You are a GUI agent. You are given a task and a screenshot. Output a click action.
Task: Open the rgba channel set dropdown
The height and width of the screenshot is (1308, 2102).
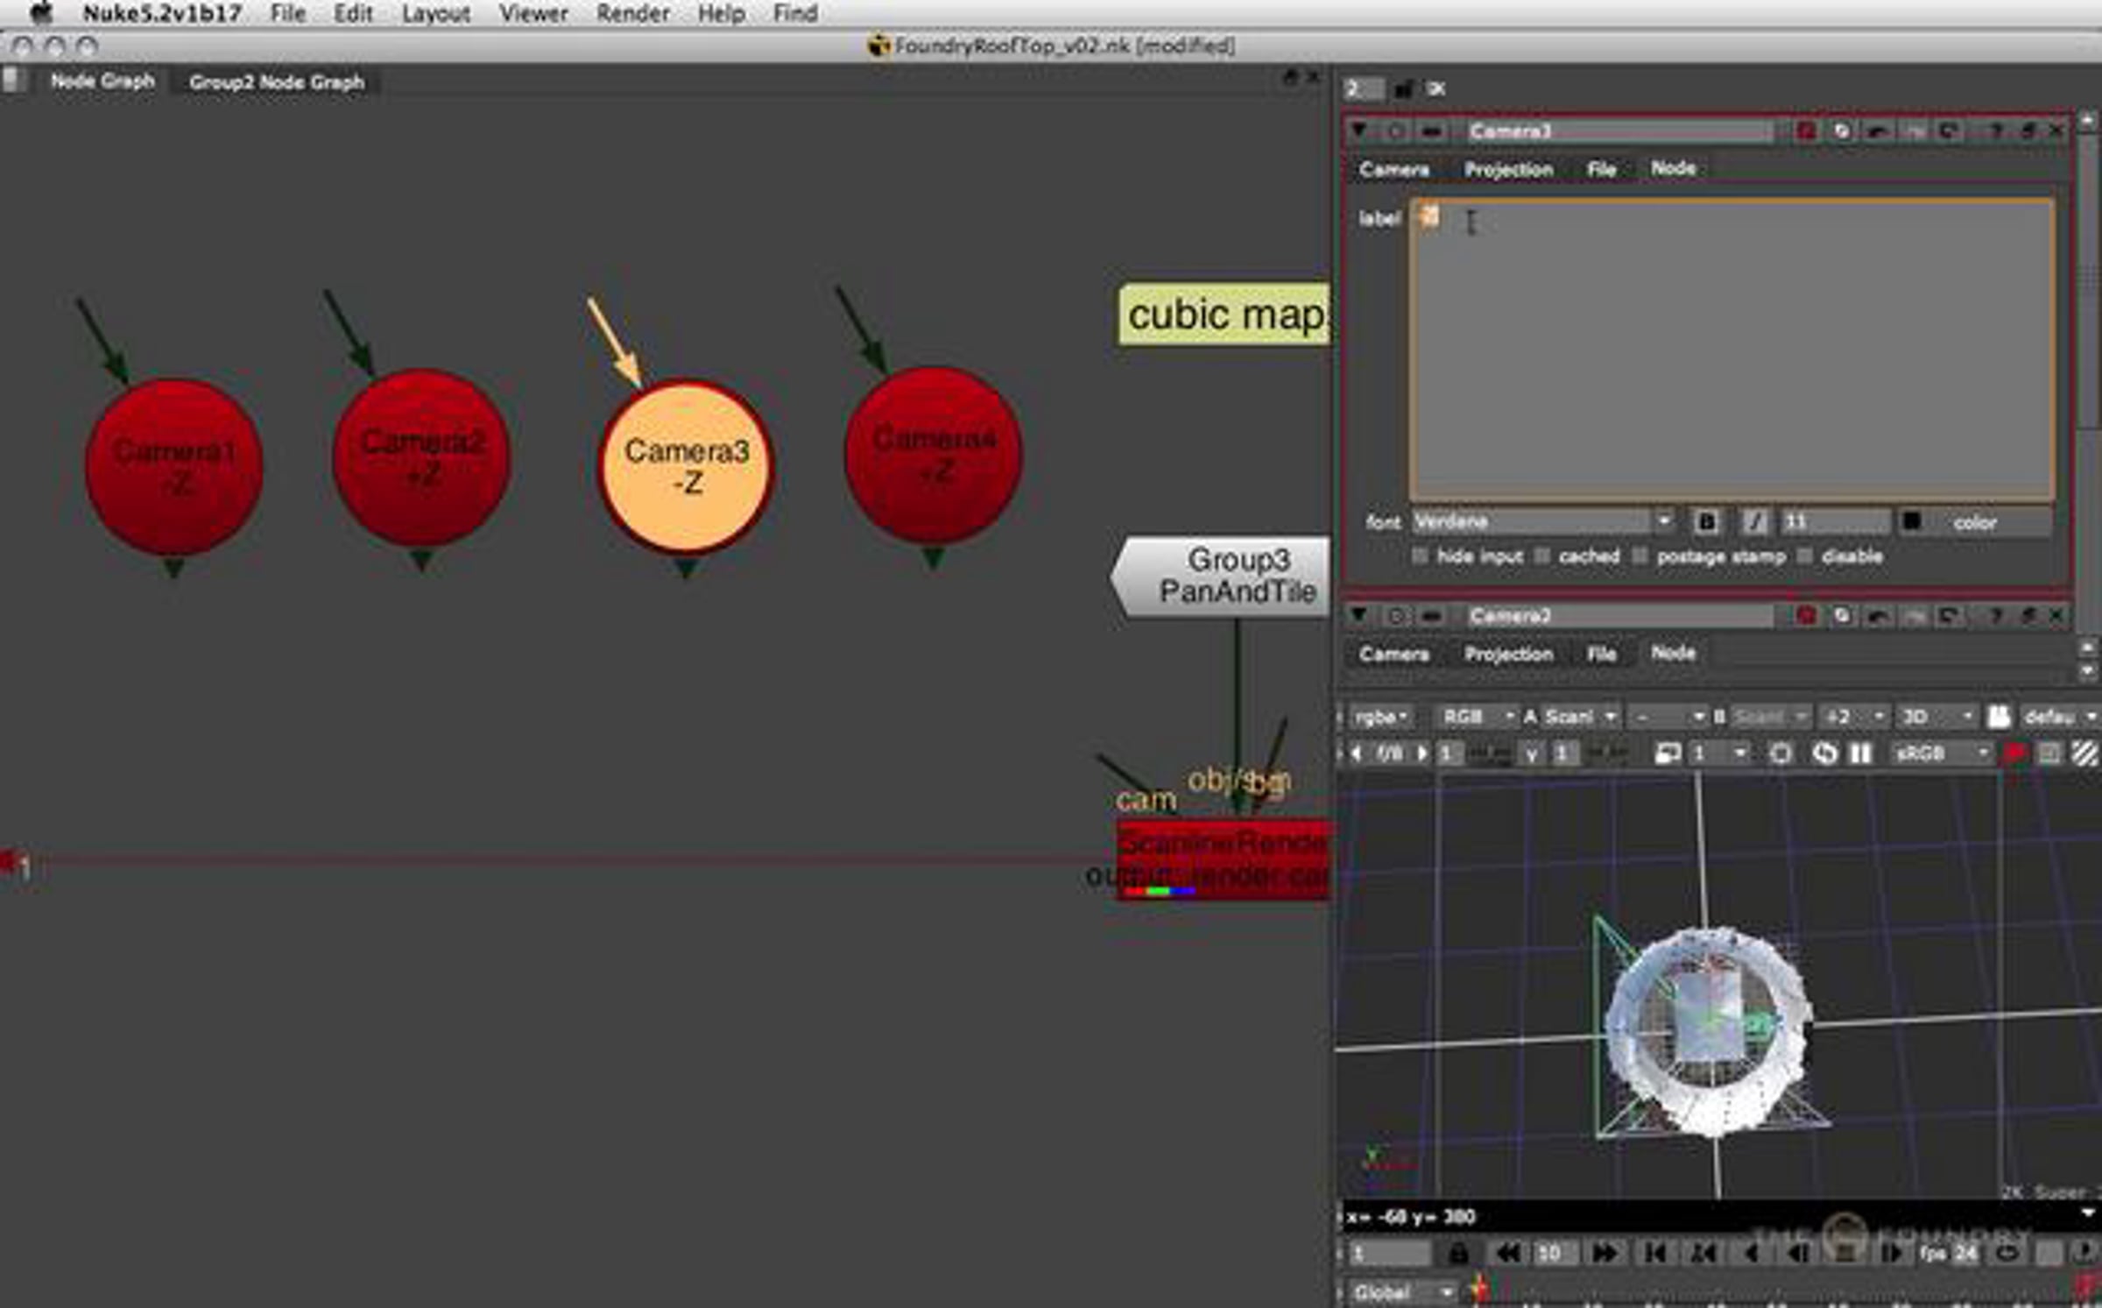(x=1380, y=717)
